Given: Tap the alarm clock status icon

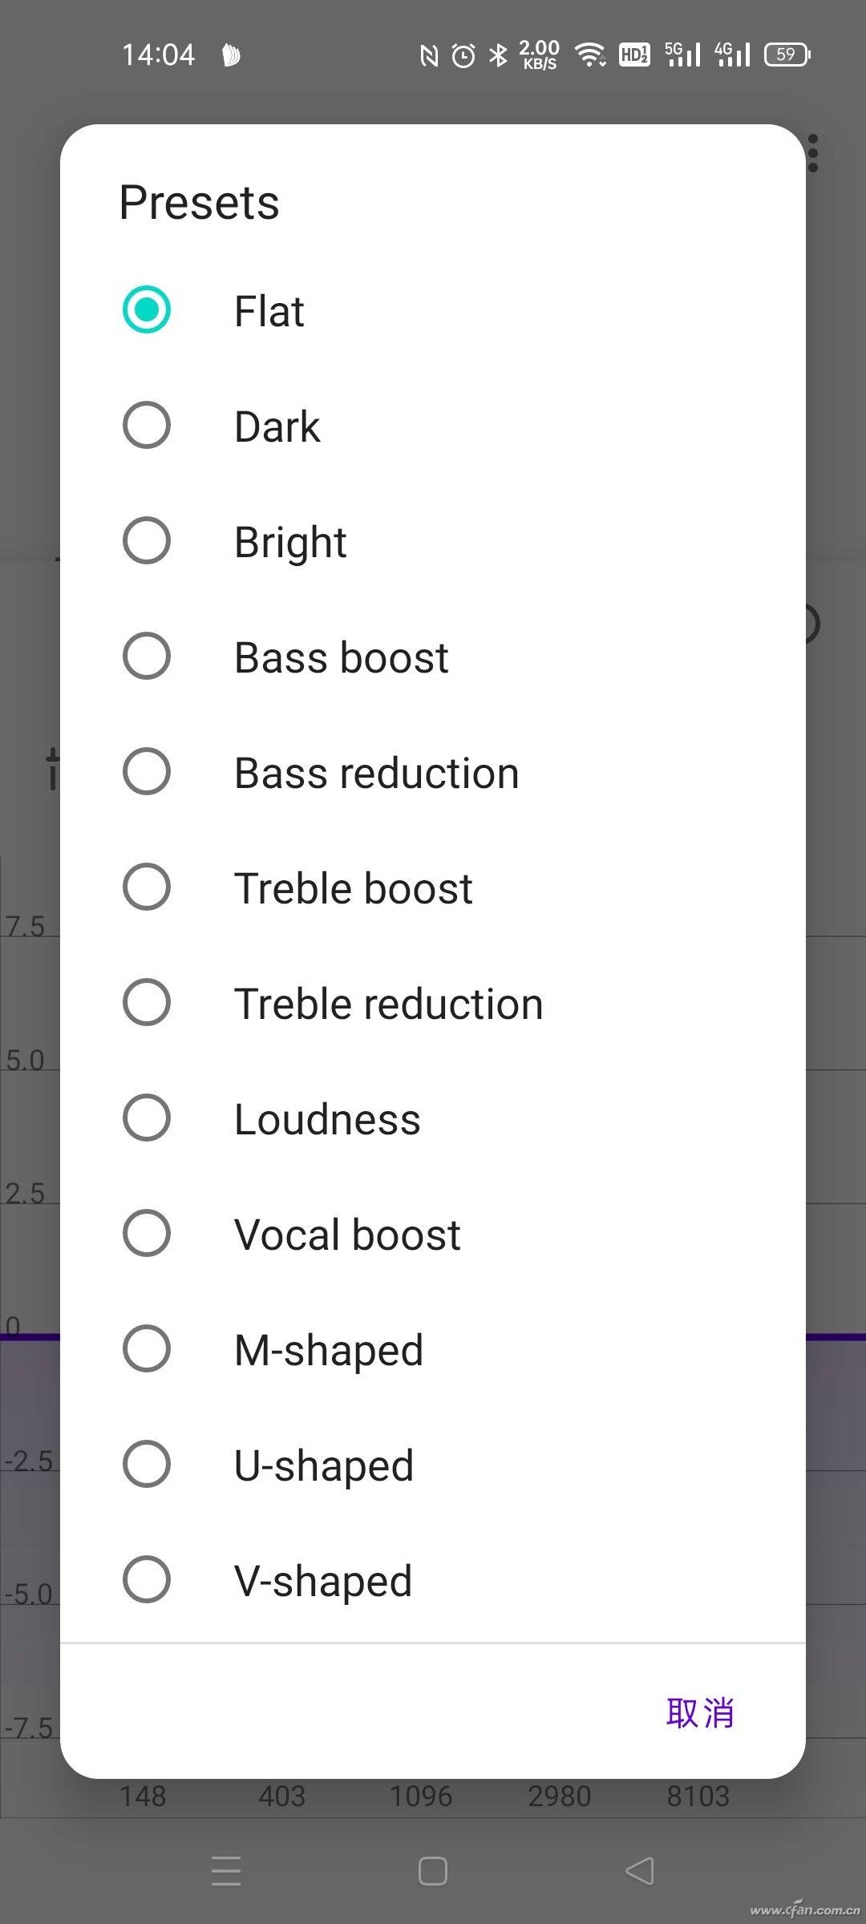Looking at the screenshot, I should (x=463, y=55).
